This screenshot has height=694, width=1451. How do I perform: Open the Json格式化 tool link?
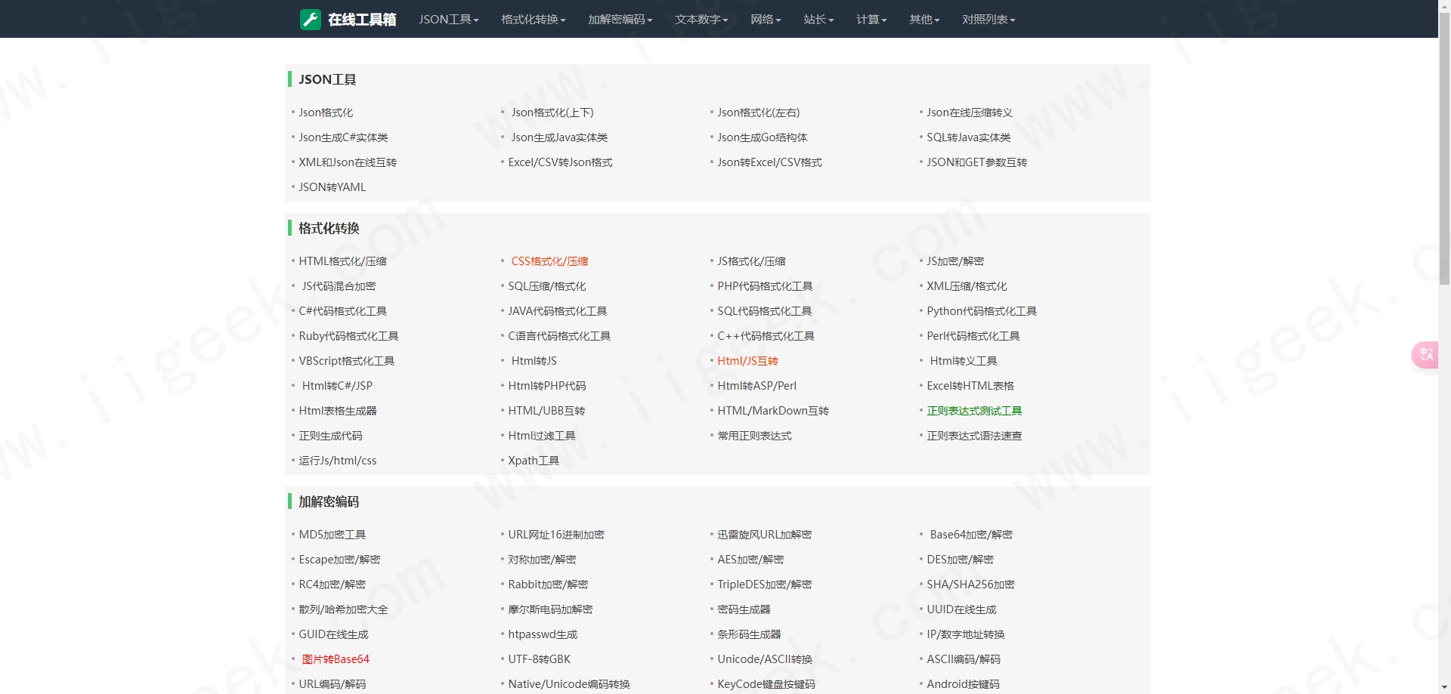click(x=326, y=113)
